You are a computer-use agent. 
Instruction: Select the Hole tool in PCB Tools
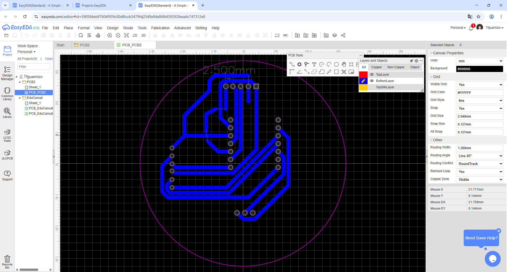[351, 64]
